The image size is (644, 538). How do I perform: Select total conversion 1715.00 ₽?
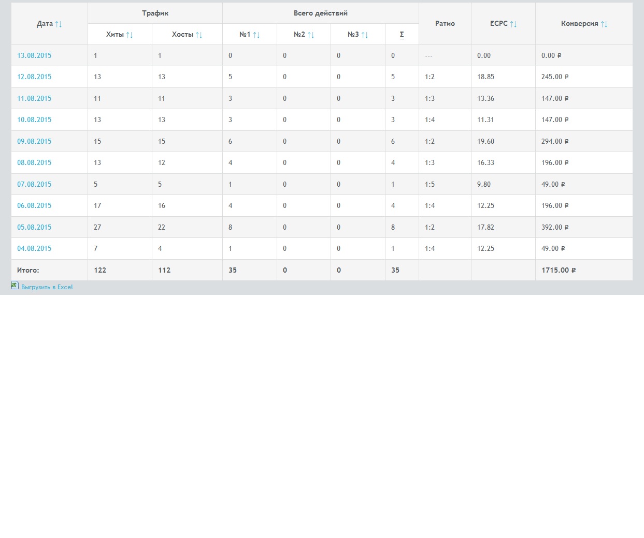click(559, 270)
